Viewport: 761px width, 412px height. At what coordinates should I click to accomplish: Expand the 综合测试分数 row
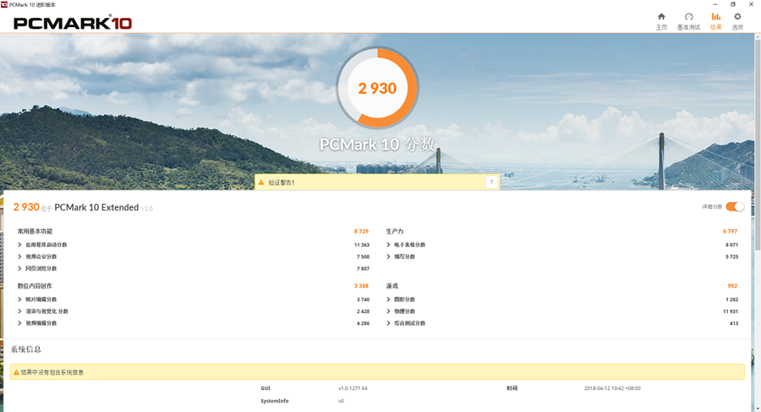point(389,323)
